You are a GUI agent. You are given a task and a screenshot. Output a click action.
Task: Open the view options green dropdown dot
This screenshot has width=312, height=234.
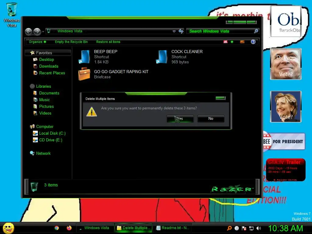(x=232, y=42)
